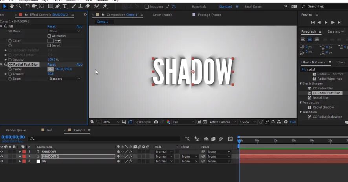This screenshot has height=182, width=348.
Task: Select the Roto Brush tool
Action: pos(96,6)
